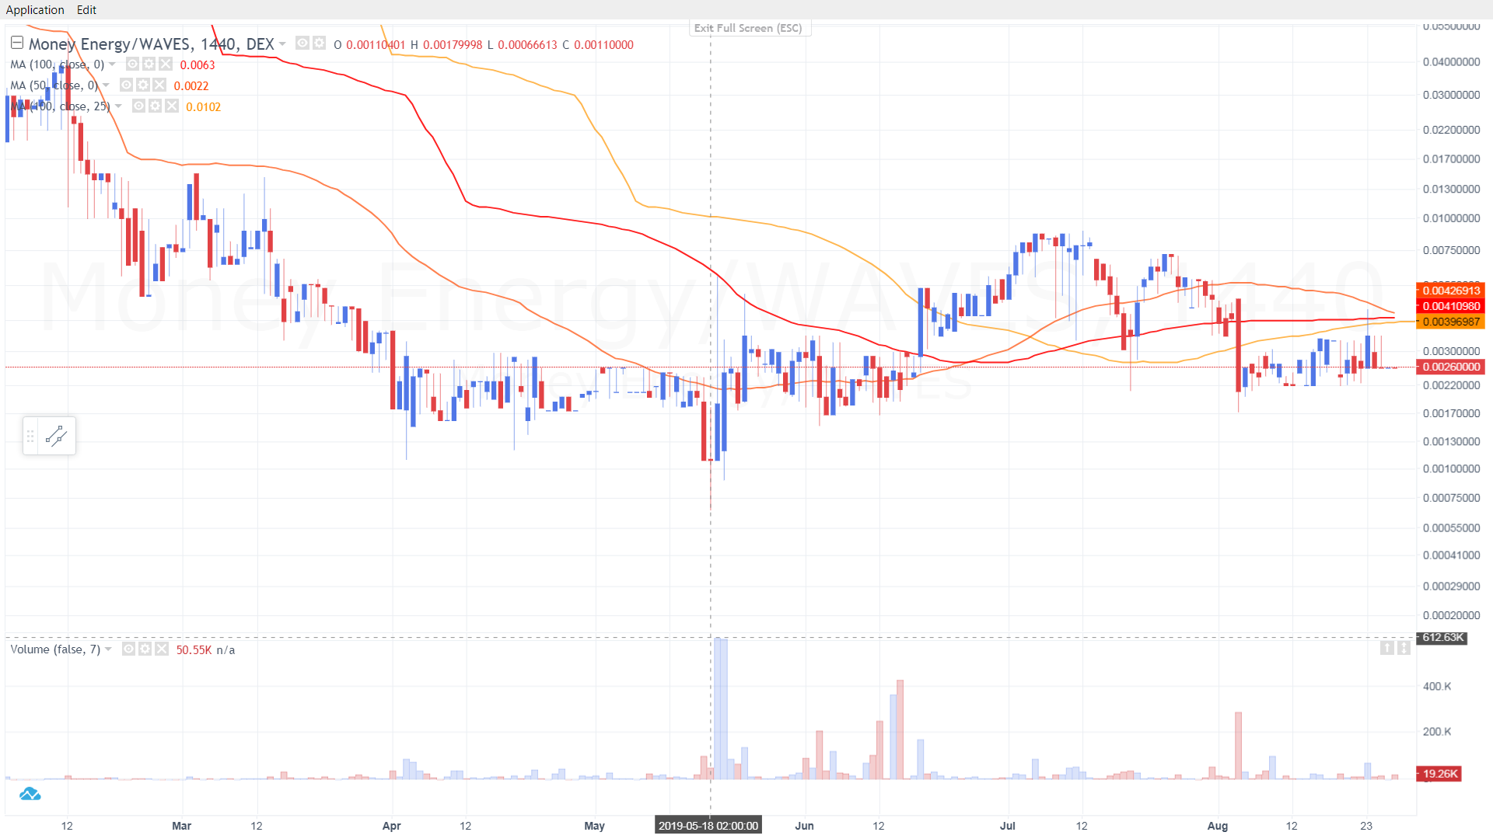Toggle visibility eye for MA (50, close, 0)

[126, 85]
